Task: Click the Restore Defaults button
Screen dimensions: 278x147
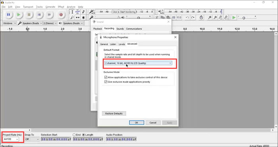Action: click(x=114, y=114)
